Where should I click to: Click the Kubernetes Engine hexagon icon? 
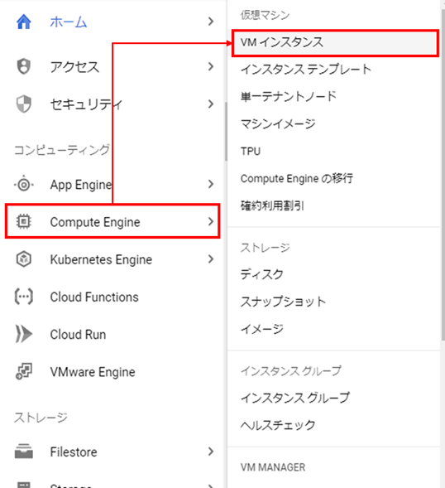coord(24,259)
